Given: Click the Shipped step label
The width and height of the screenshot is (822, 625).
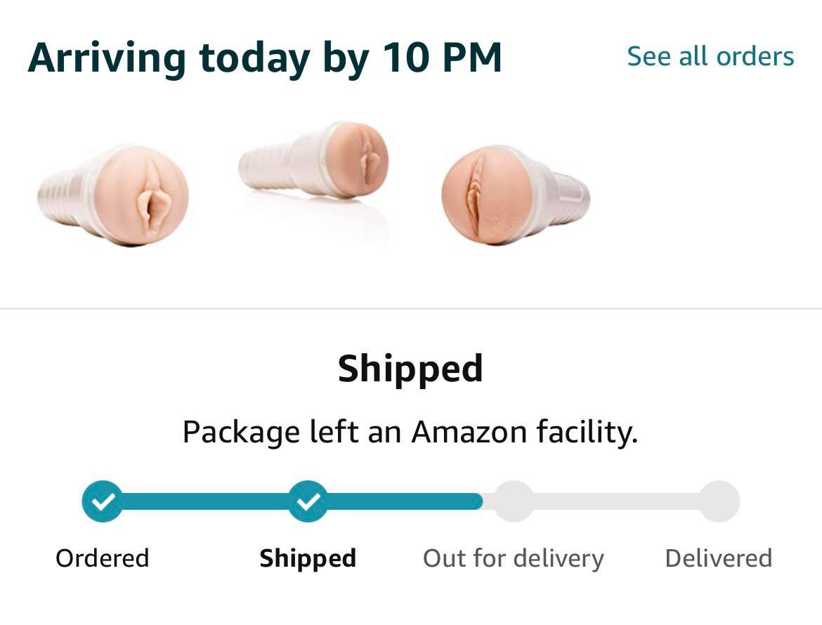Looking at the screenshot, I should (x=308, y=558).
